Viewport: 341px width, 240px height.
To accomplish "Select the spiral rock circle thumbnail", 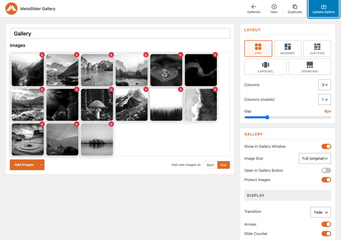I will pyautogui.click(x=28, y=139).
